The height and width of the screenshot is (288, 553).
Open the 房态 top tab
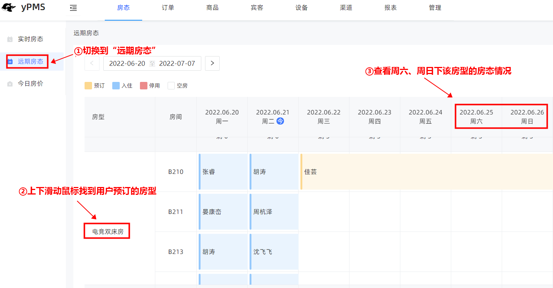[x=123, y=7]
